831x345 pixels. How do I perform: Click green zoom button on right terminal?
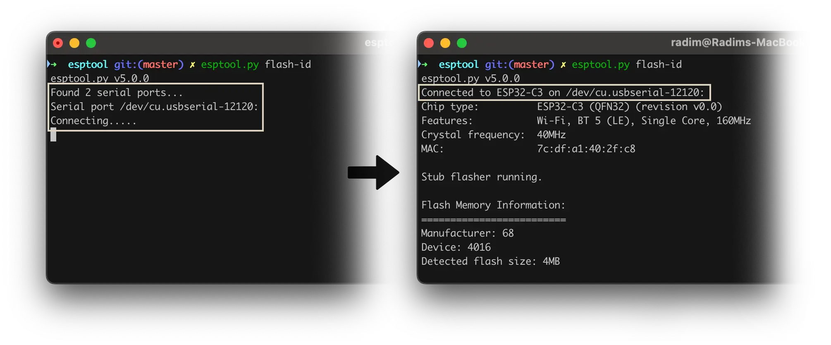(x=462, y=43)
